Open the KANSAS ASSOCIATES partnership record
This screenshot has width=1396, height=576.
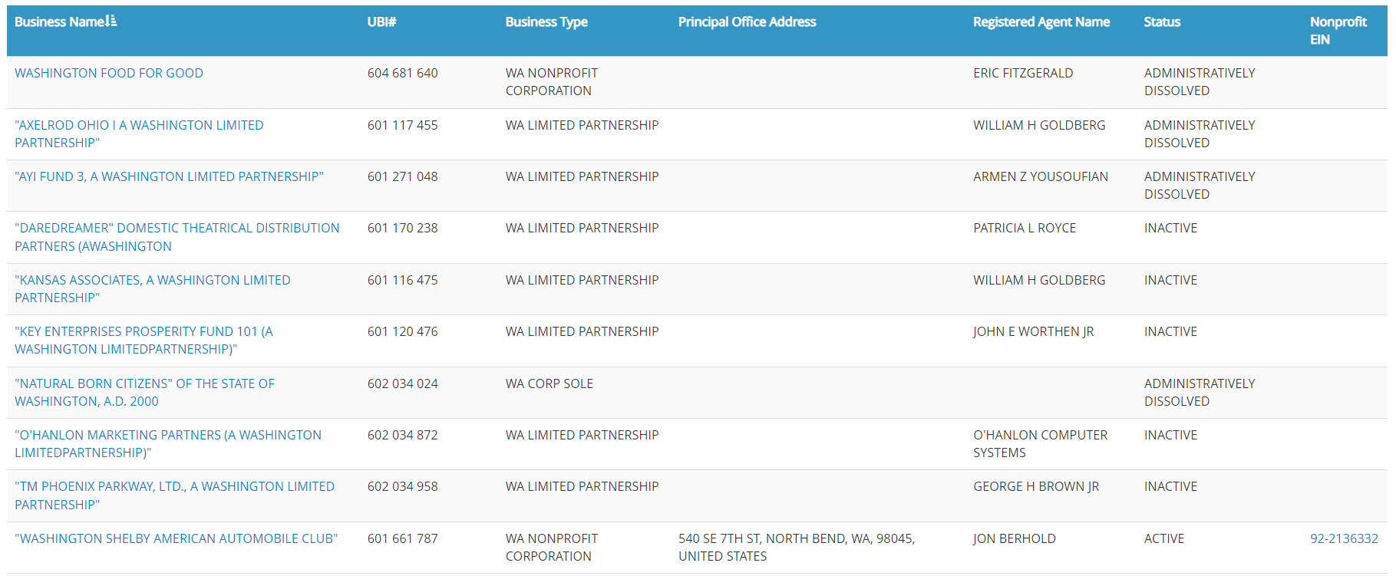[152, 288]
